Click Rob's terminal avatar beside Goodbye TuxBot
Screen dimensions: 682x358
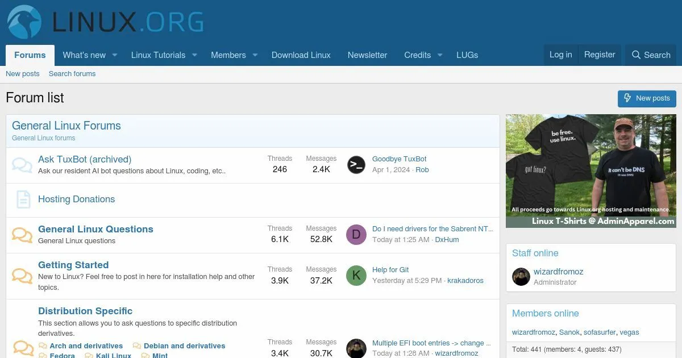tap(356, 165)
